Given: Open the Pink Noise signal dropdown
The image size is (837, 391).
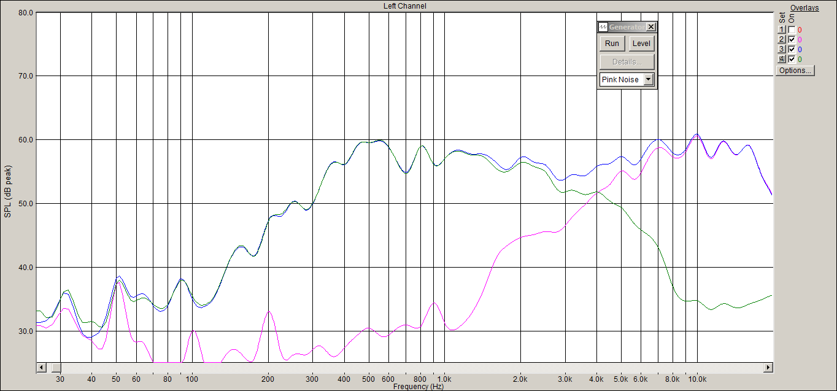Looking at the screenshot, I should pyautogui.click(x=648, y=80).
